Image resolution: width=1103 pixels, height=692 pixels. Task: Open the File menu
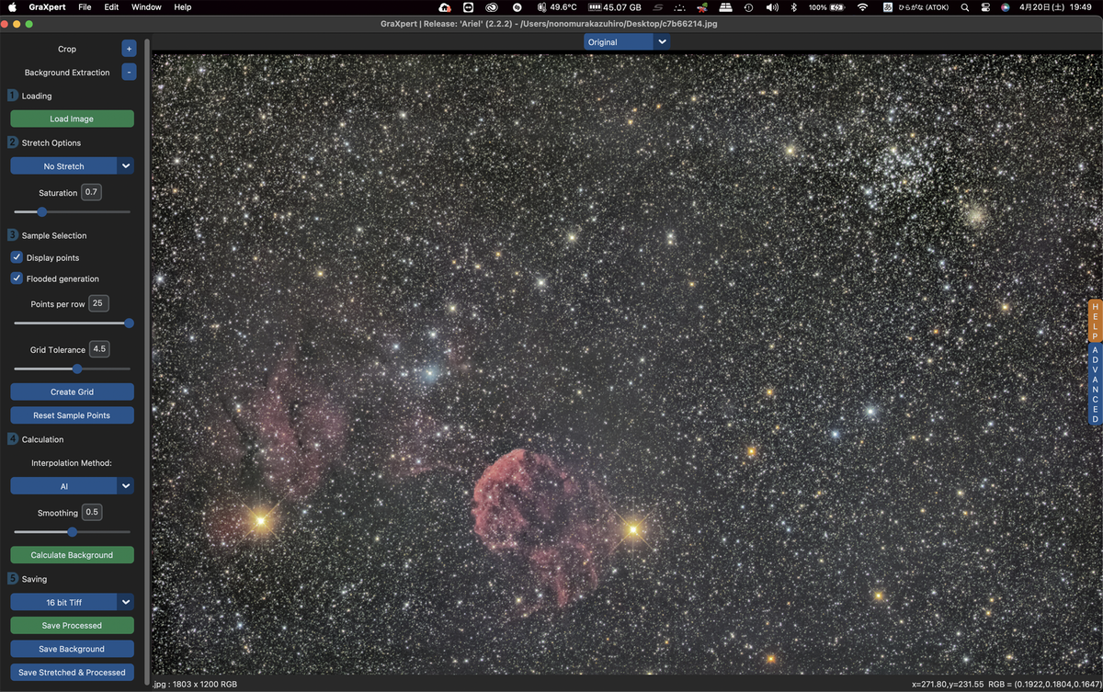pos(85,7)
